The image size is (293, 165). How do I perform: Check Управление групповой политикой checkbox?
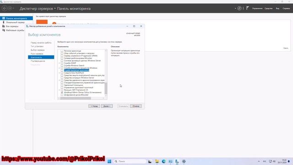point(62,88)
